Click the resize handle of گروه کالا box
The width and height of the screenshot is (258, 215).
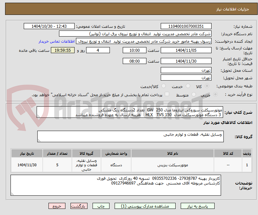(x=39, y=141)
